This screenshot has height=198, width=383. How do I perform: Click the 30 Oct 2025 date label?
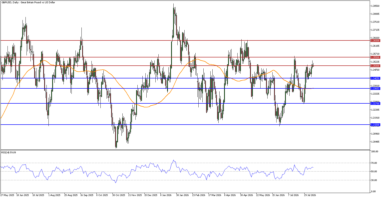(118, 195)
